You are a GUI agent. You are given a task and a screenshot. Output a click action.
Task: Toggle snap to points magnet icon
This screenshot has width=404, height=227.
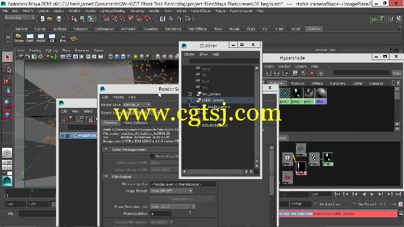[x=122, y=19]
